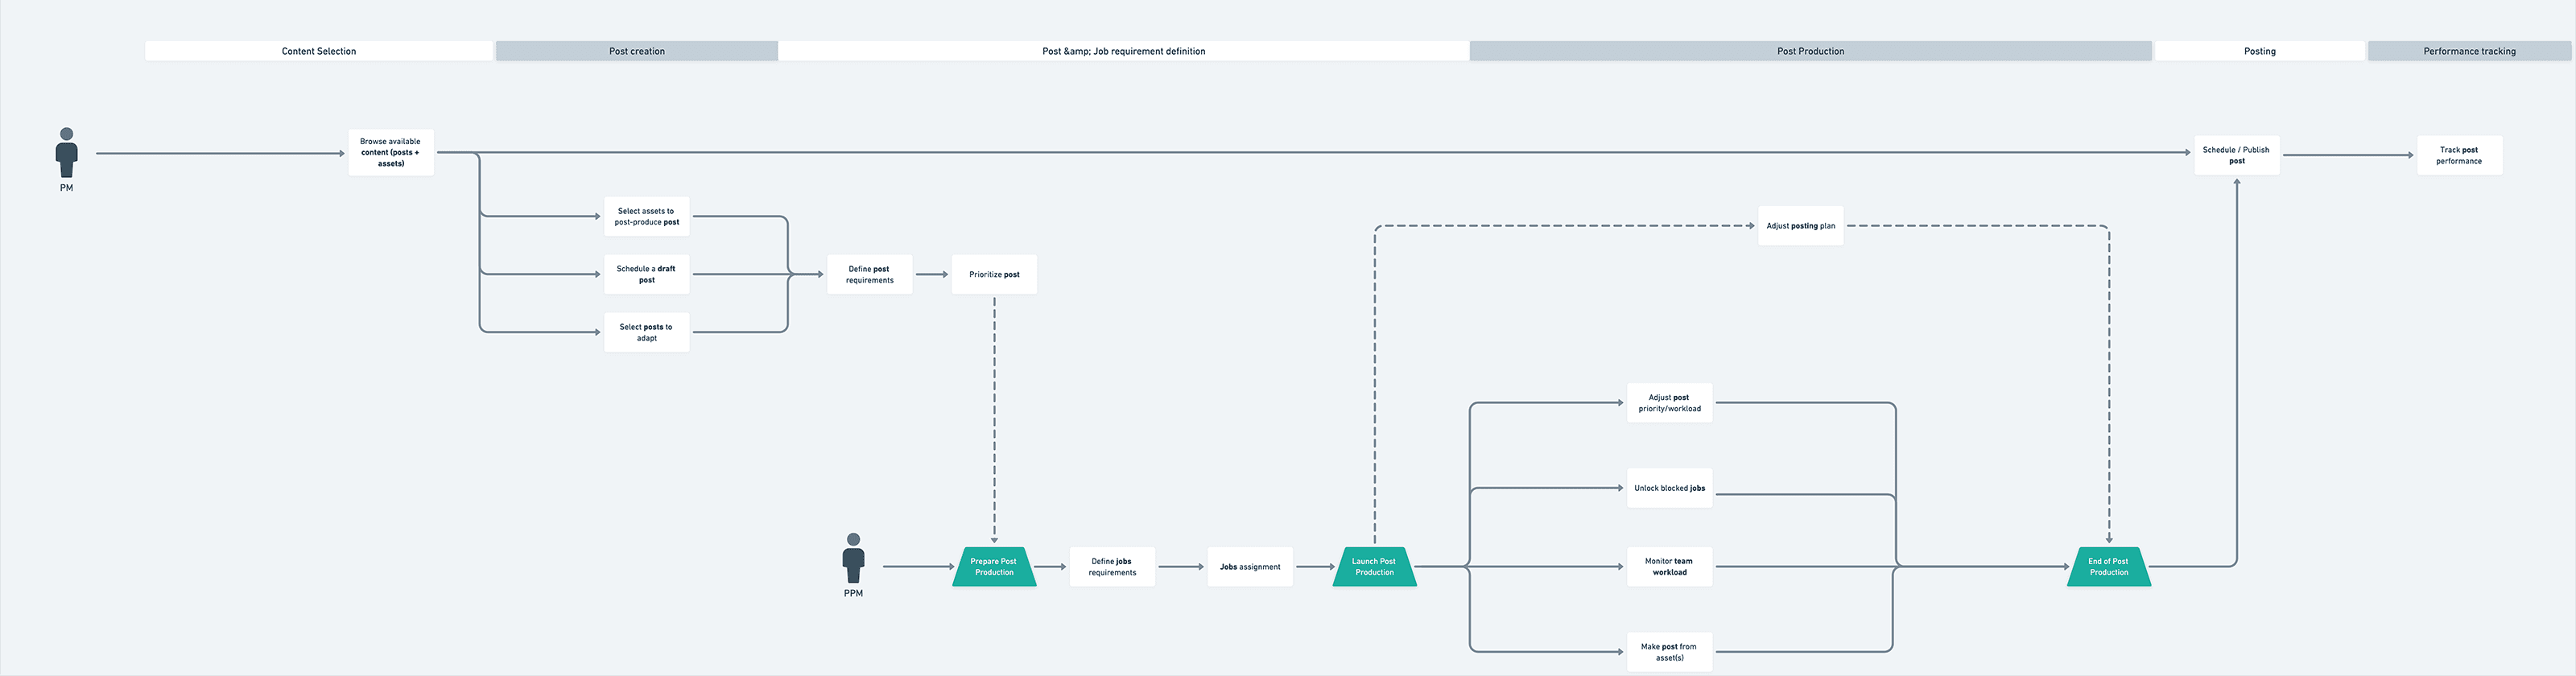Click the End of Post Production green node

tap(2109, 567)
